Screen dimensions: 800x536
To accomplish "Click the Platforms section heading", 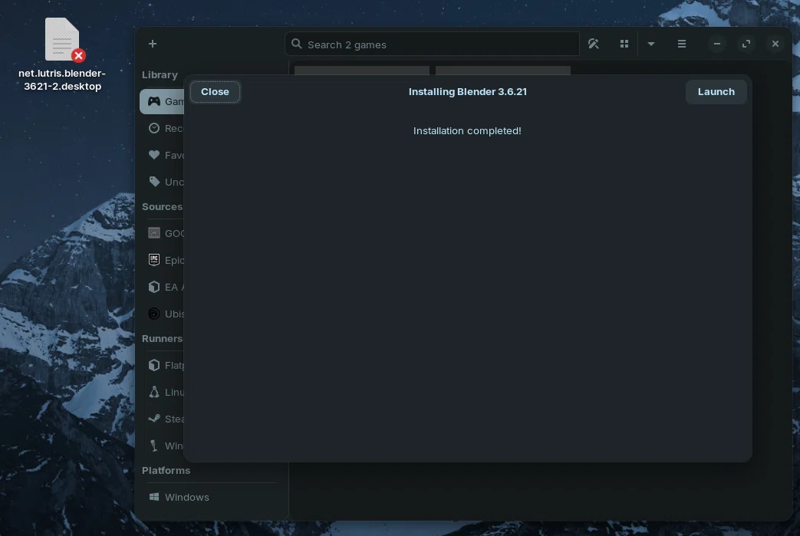I will point(166,470).
